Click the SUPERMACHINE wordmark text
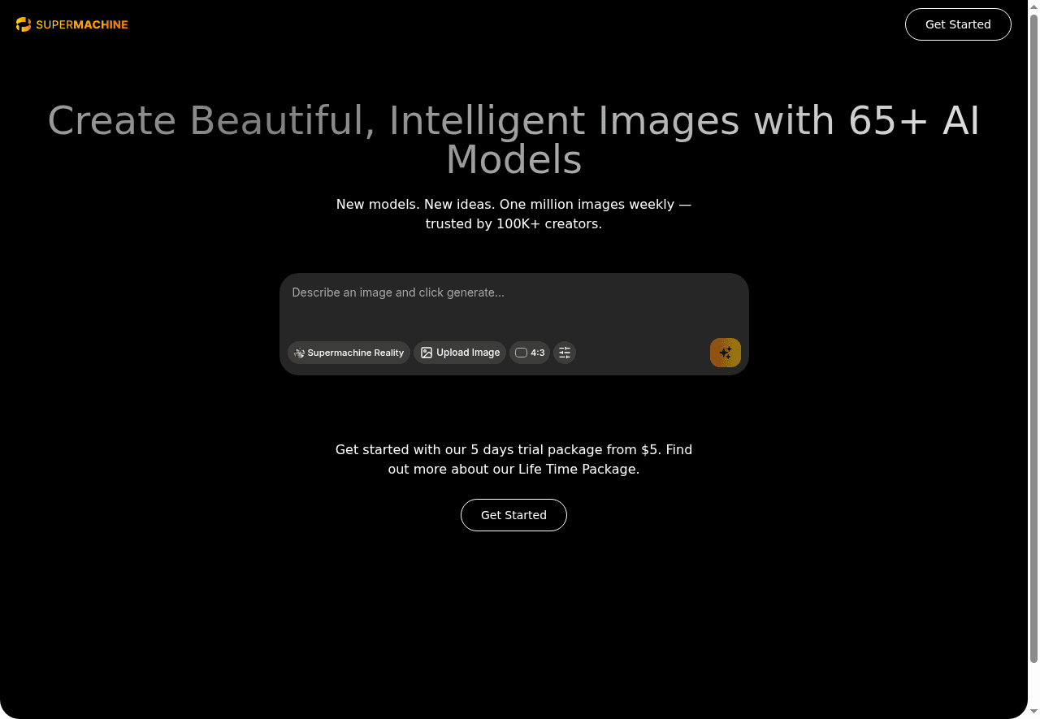Viewport: 1040px width, 719px height. tap(82, 24)
